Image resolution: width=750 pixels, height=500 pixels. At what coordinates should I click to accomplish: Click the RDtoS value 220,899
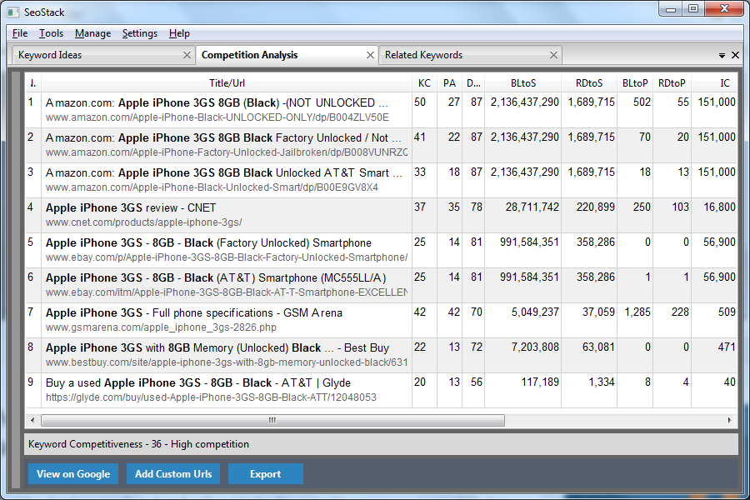click(596, 207)
